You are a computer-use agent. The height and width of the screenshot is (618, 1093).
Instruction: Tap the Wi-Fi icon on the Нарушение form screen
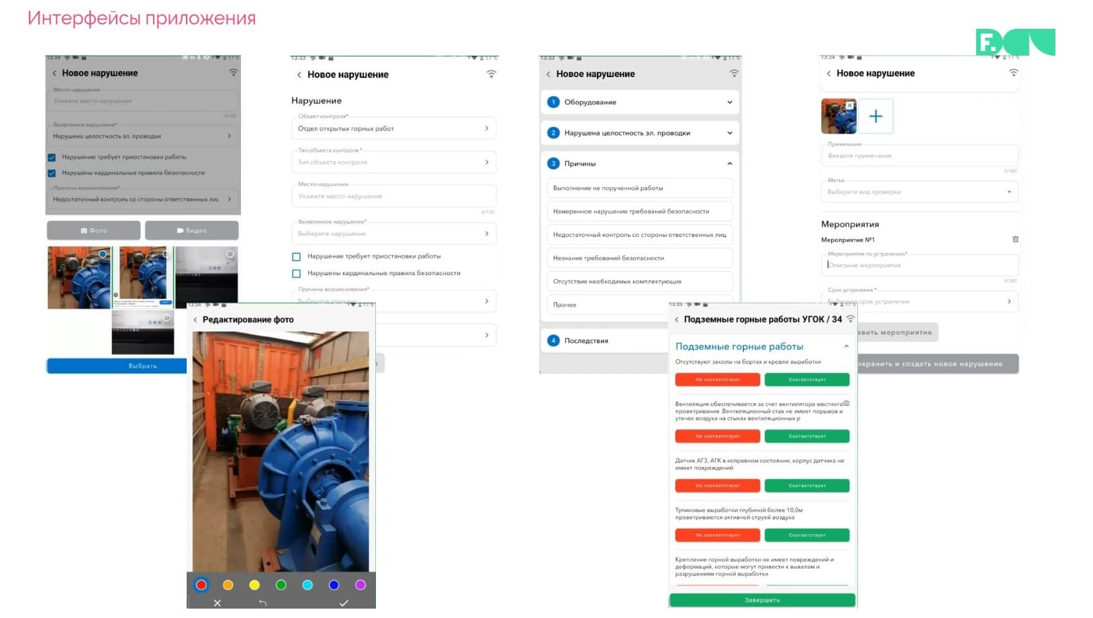coord(491,74)
